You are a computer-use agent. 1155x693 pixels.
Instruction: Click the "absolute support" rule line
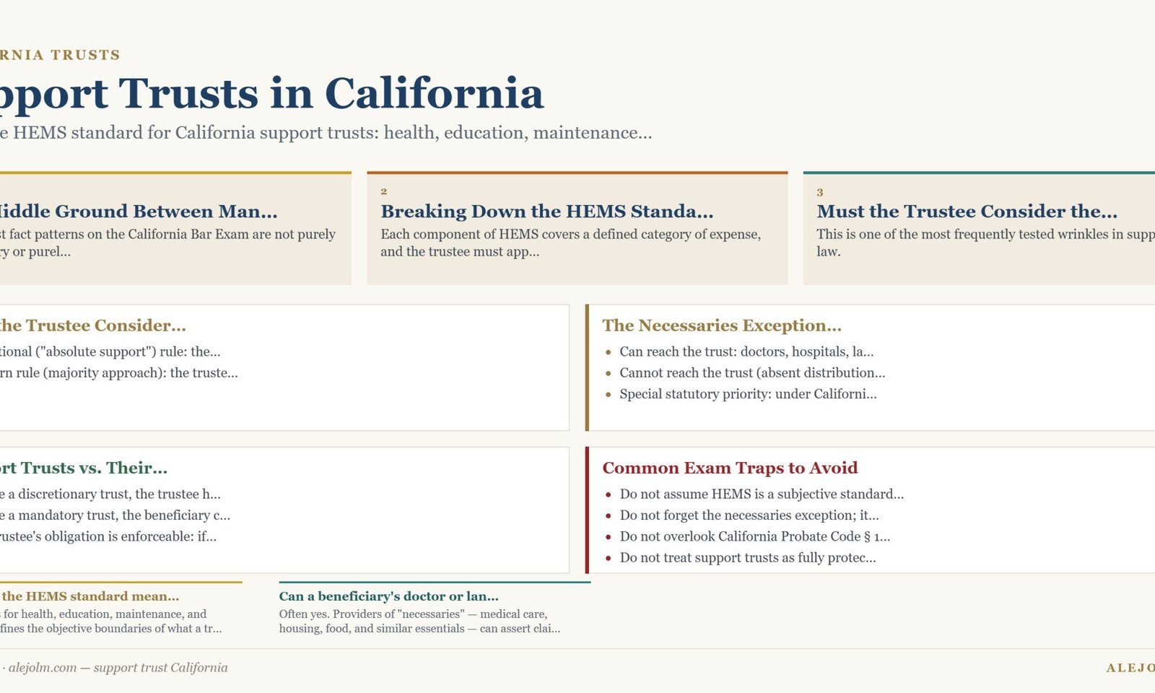[110, 352]
